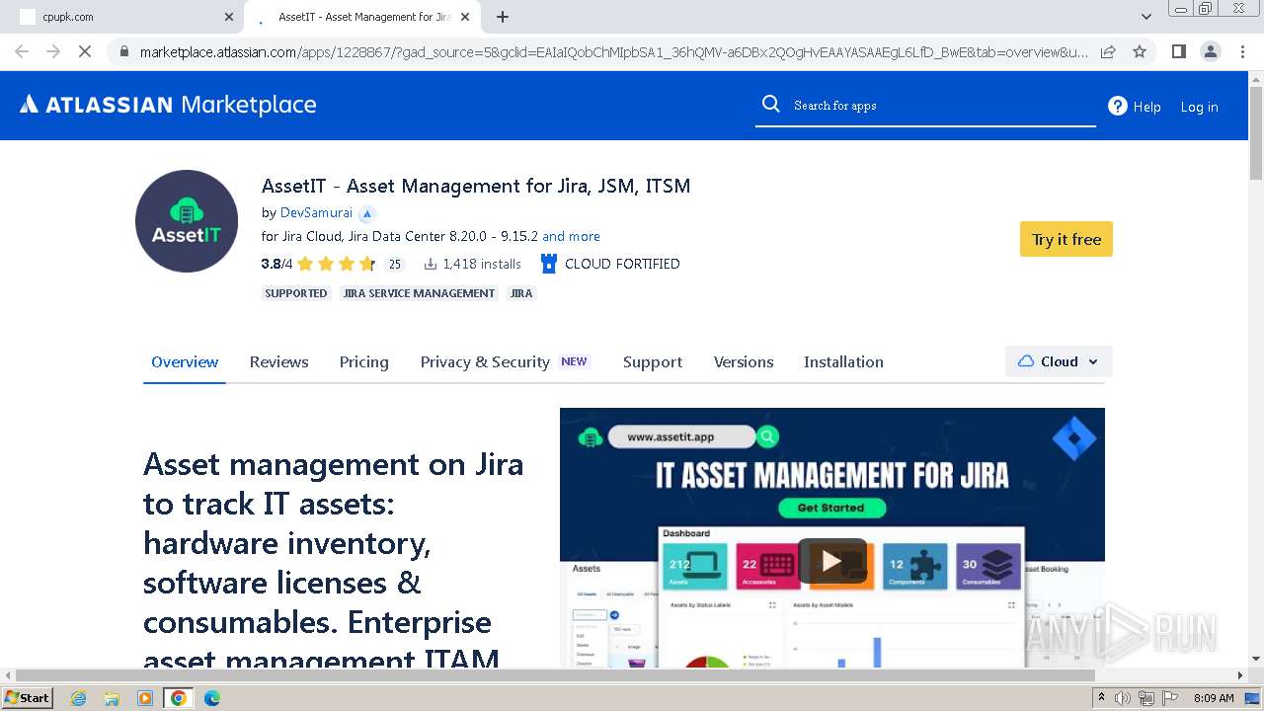Click the rating stars for AssetIT
The width and height of the screenshot is (1264, 711).
pyautogui.click(x=336, y=264)
